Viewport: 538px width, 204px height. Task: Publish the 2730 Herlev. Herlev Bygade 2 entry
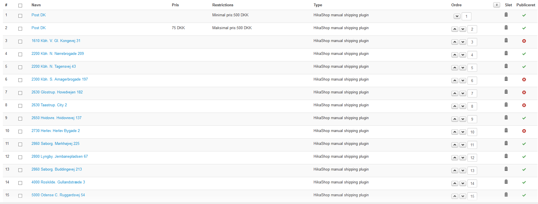tap(524, 131)
